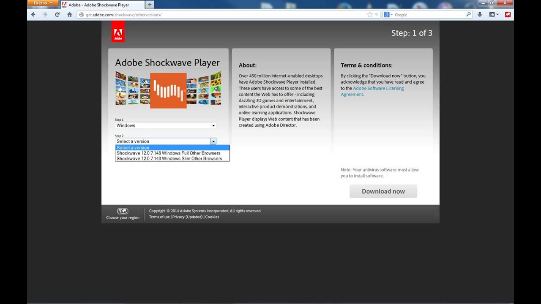This screenshot has width=541, height=304.
Task: Choose the 'Select a version' option
Action: click(x=172, y=148)
